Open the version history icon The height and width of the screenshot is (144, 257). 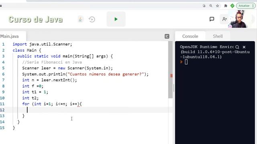92,20
